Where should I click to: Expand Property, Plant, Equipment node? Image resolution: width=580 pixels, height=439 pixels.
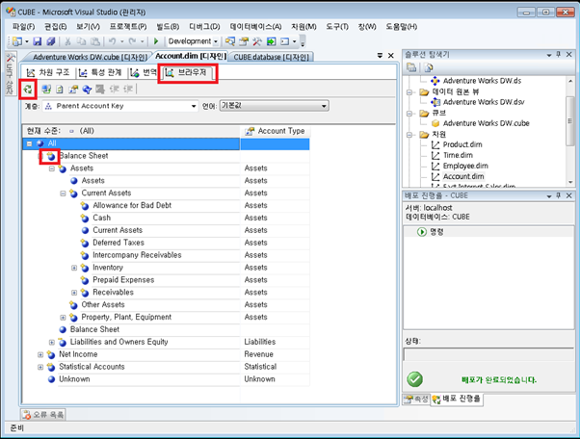63,318
